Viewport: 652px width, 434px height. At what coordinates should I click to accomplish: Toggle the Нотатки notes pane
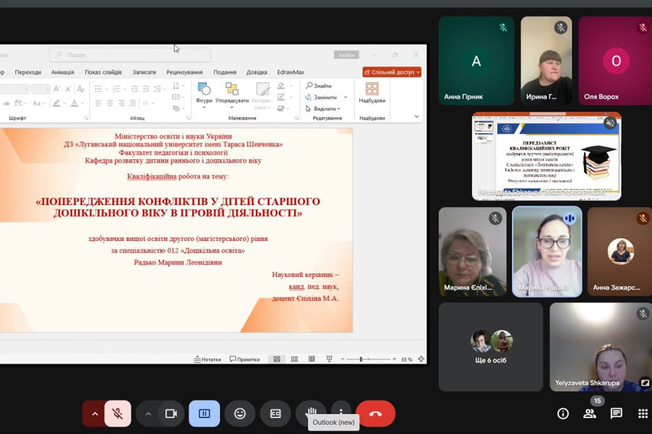pyautogui.click(x=207, y=359)
